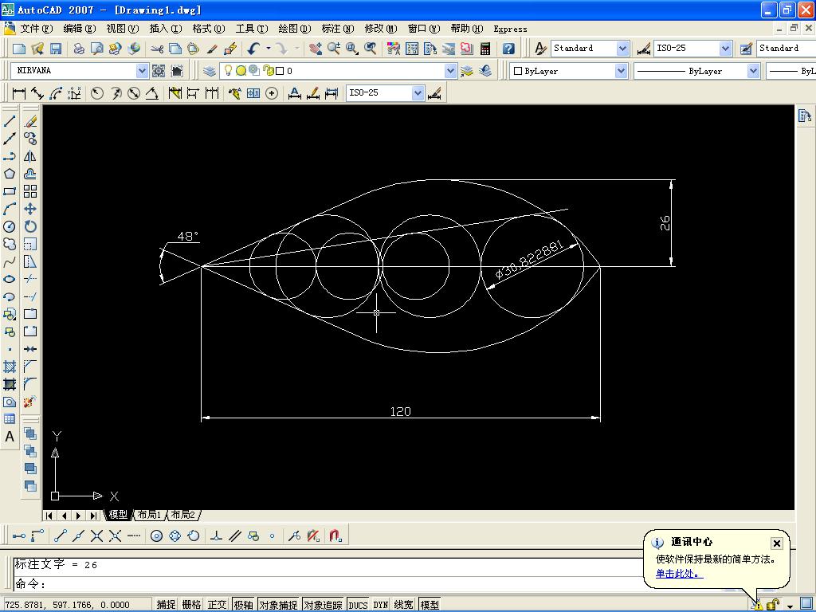Image resolution: width=816 pixels, height=612 pixels.
Task: Select the Line draw tool
Action: 10,121
